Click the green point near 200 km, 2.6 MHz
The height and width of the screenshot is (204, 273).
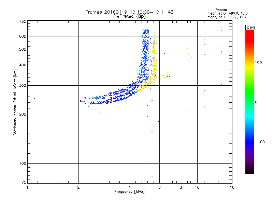(x=99, y=113)
